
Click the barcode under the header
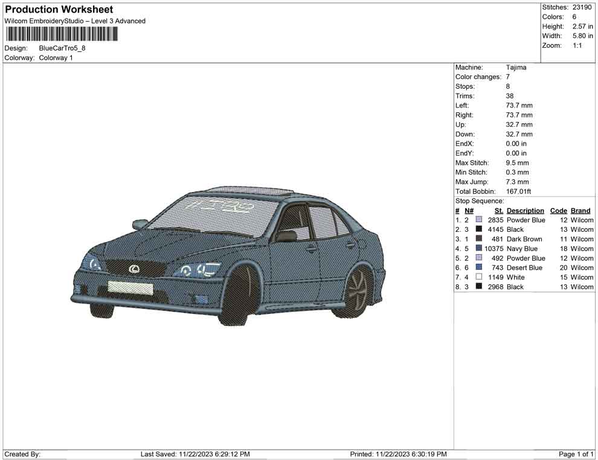61,34
